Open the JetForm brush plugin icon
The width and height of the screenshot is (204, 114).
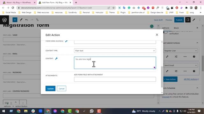[194, 20]
